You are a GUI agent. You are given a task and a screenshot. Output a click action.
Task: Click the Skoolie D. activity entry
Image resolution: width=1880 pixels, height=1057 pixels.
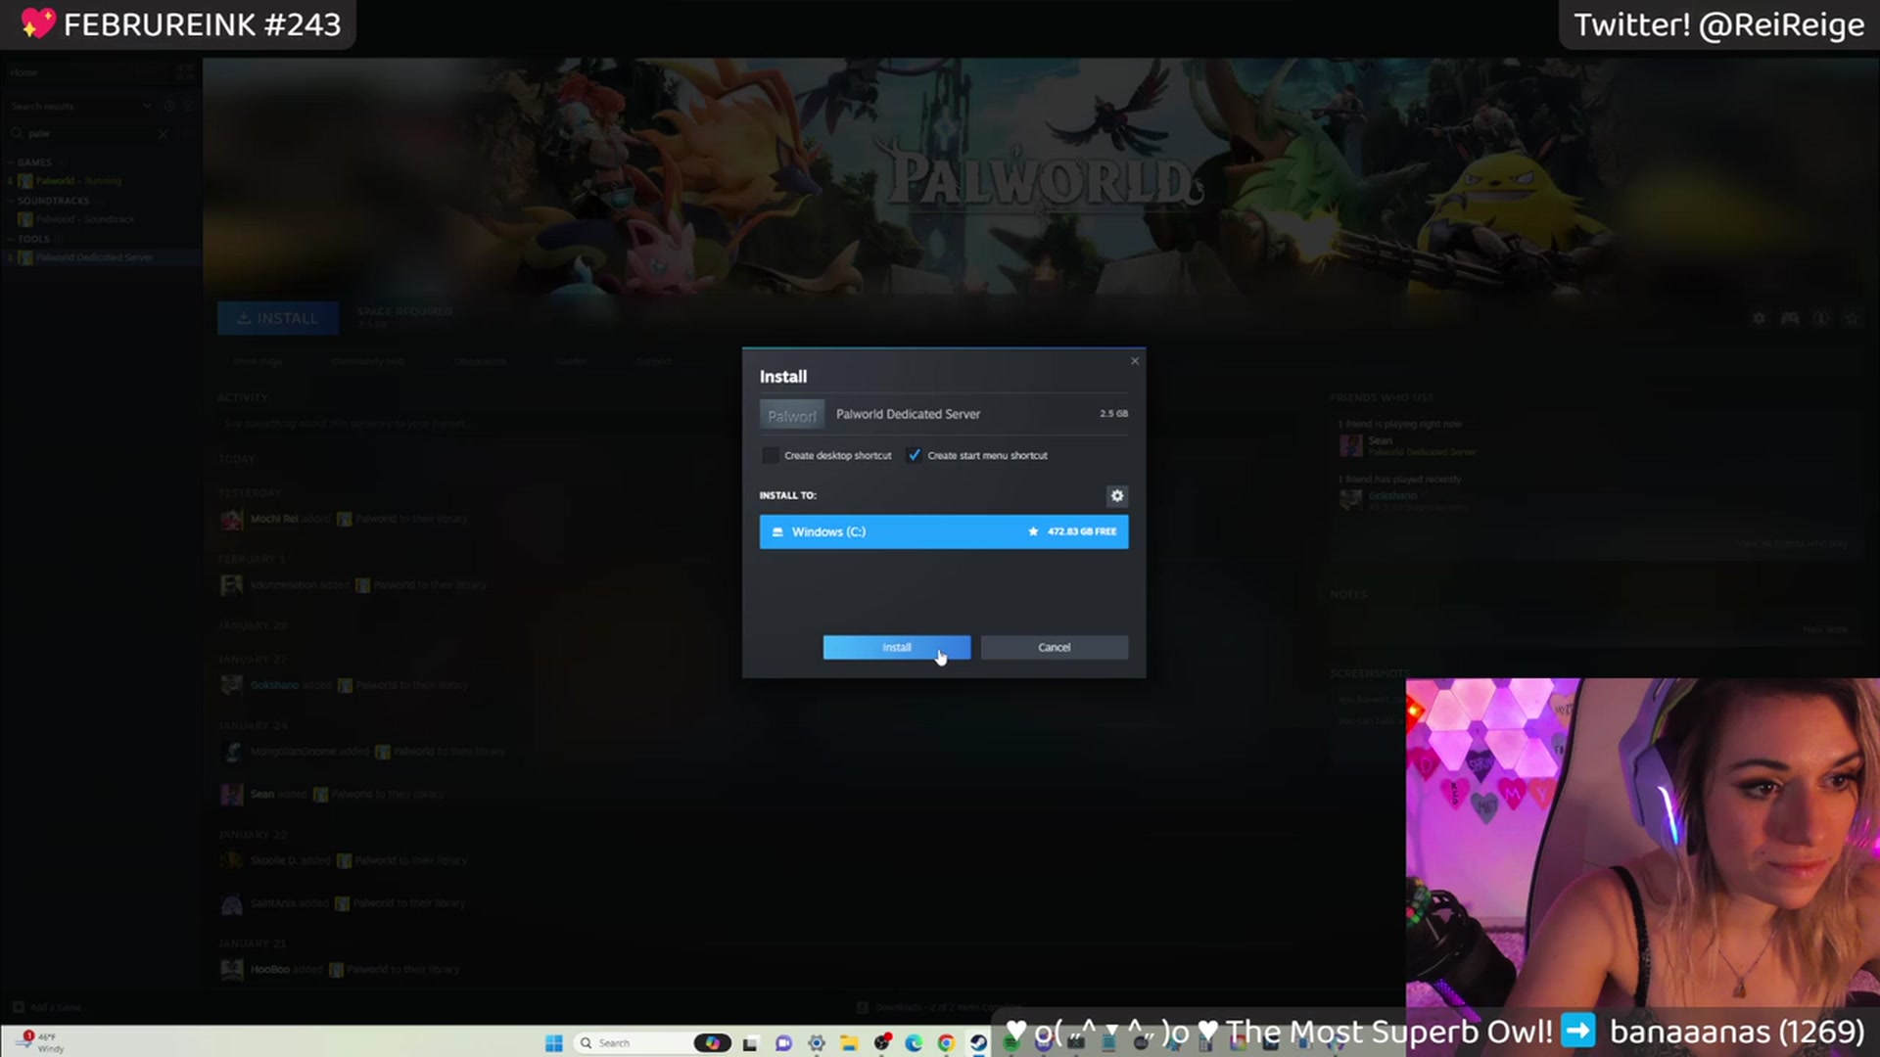coord(344,861)
